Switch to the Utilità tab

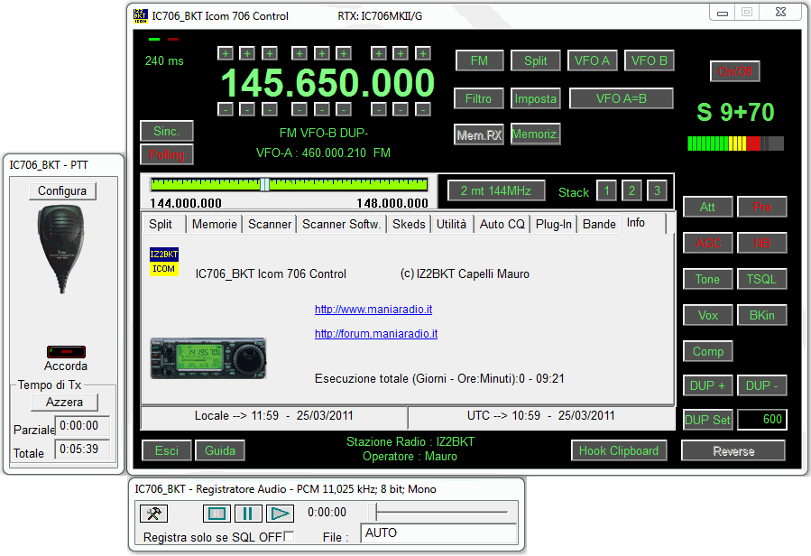pos(451,224)
